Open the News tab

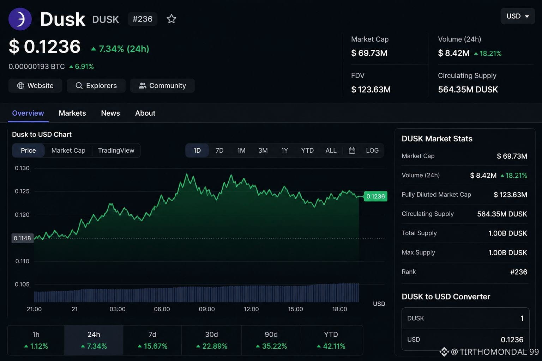pyautogui.click(x=110, y=113)
